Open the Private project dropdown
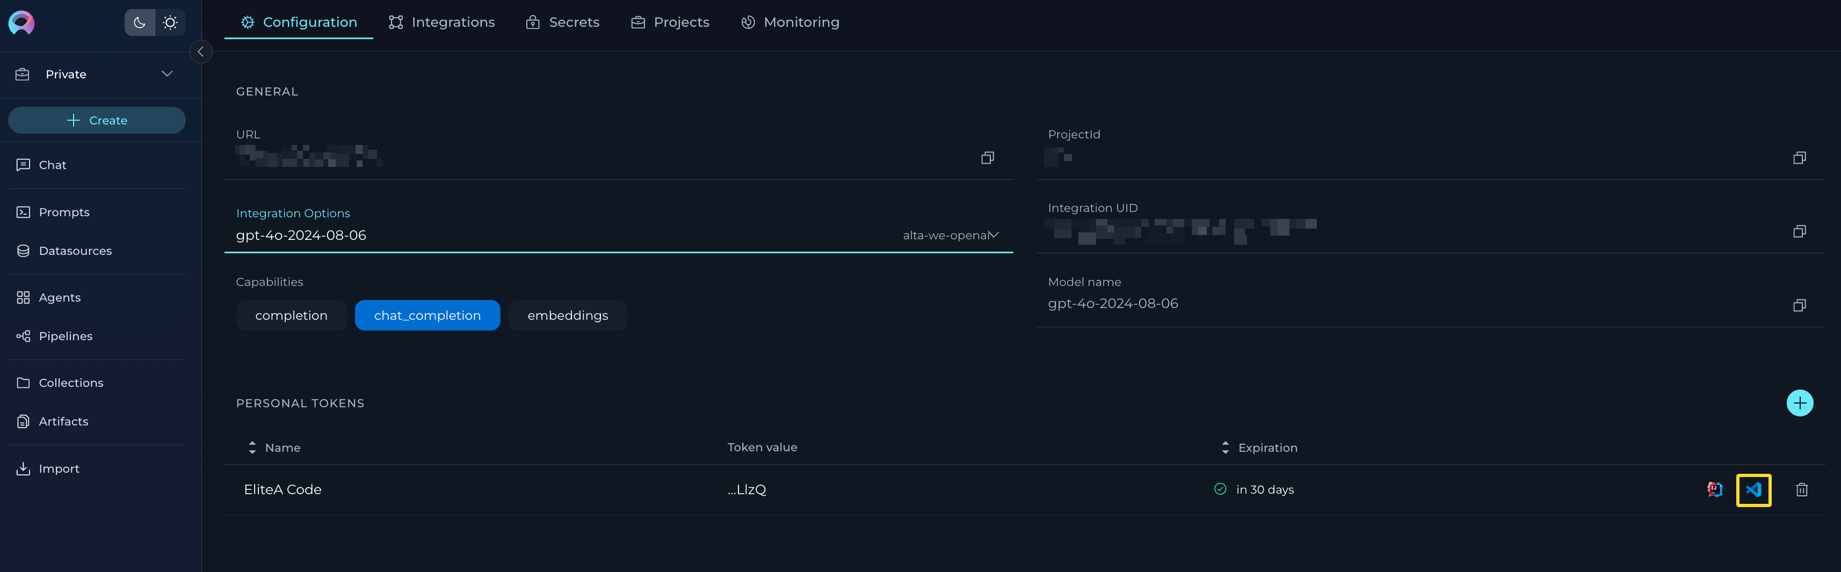Screen dimensions: 1841x572 (97, 74)
